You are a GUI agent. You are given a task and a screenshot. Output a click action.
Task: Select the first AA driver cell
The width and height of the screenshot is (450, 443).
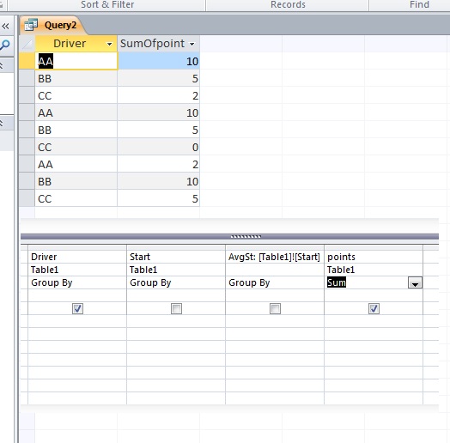tap(76, 61)
